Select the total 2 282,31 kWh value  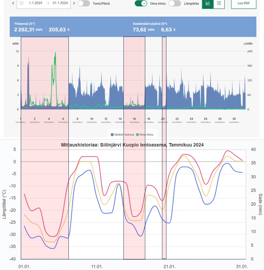(x=28, y=30)
